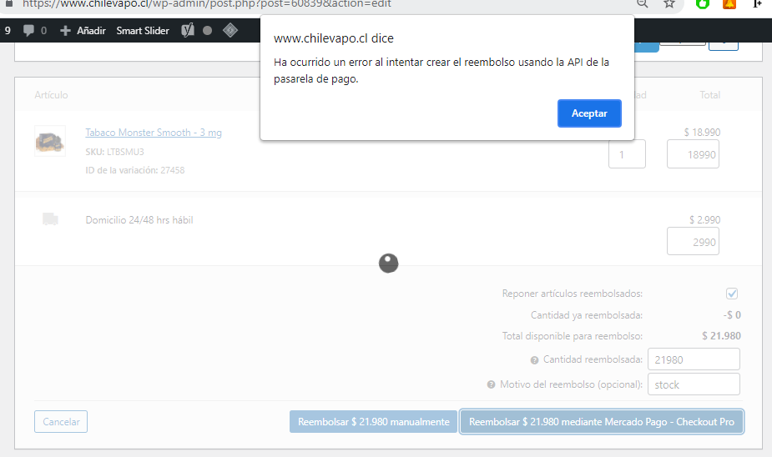Viewport: 772px width, 457px height.
Task: Click the browser zoom magnifier icon
Action: click(x=642, y=4)
